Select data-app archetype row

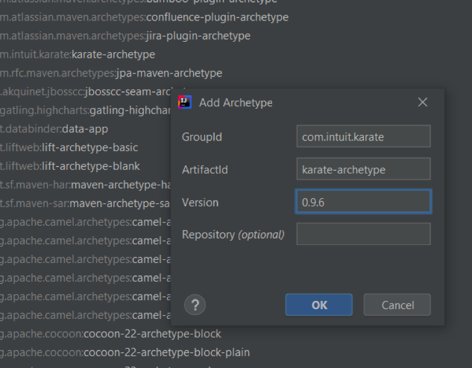[54, 129]
